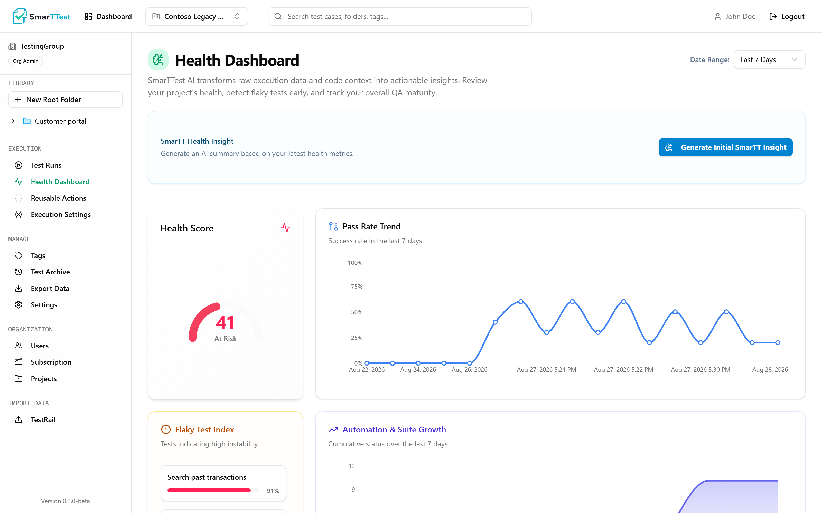Click the logout arrow icon

(773, 16)
